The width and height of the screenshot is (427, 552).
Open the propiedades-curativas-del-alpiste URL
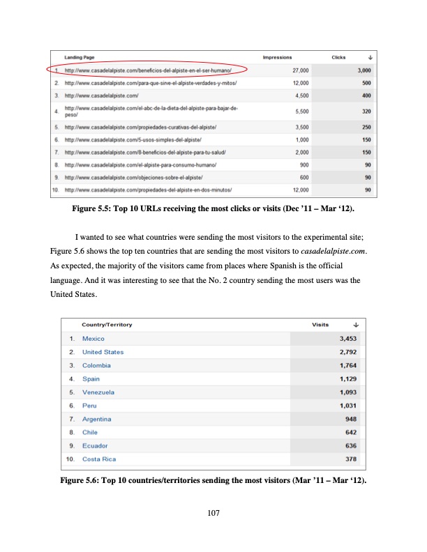click(141, 128)
